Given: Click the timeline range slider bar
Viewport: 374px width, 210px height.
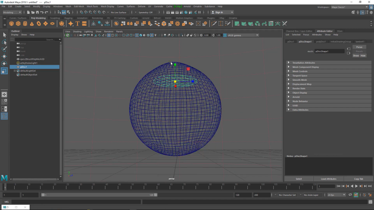Looking at the screenshot, I should point(99,195).
